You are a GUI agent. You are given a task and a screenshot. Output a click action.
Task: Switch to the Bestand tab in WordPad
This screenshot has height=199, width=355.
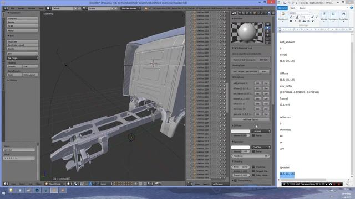[282, 8]
